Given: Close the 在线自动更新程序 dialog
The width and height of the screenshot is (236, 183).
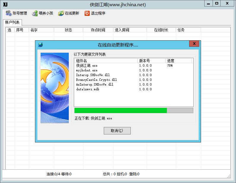Looking at the screenshot, I should pos(194,44).
